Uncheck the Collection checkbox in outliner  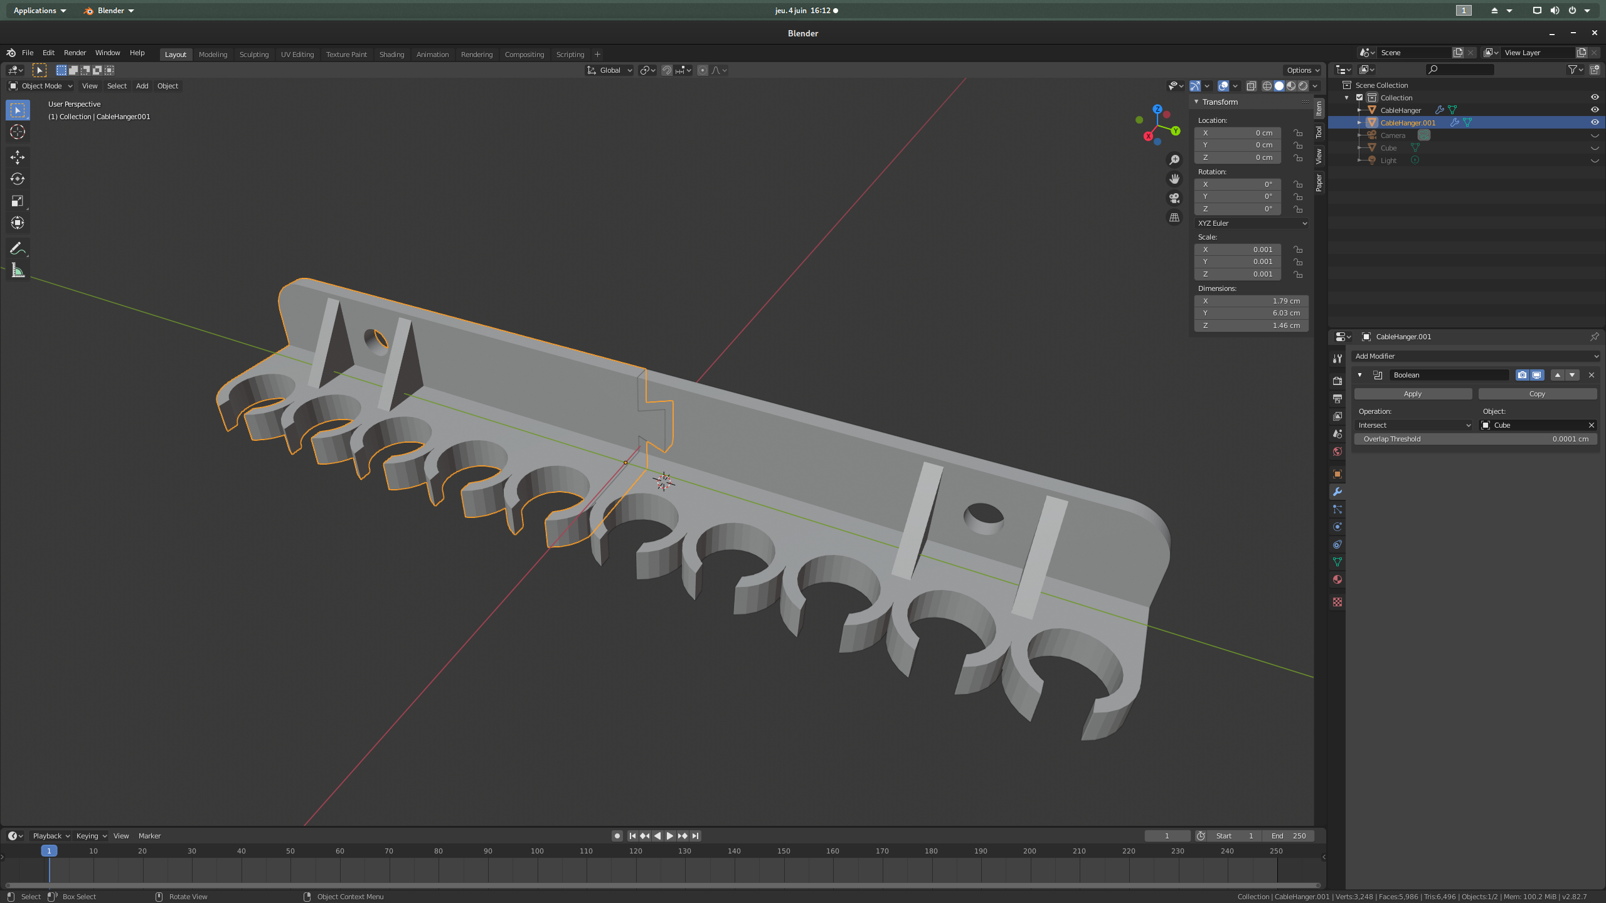(1359, 97)
